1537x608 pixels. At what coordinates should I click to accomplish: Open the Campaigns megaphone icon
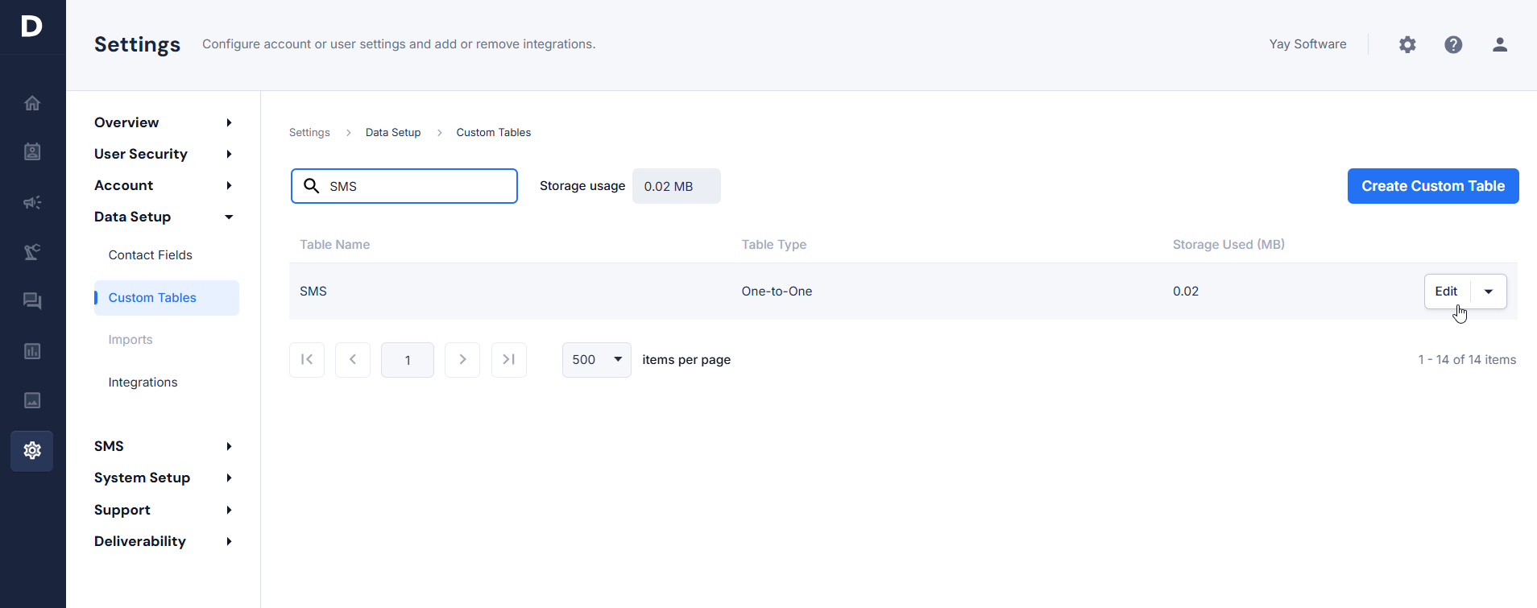(x=32, y=202)
